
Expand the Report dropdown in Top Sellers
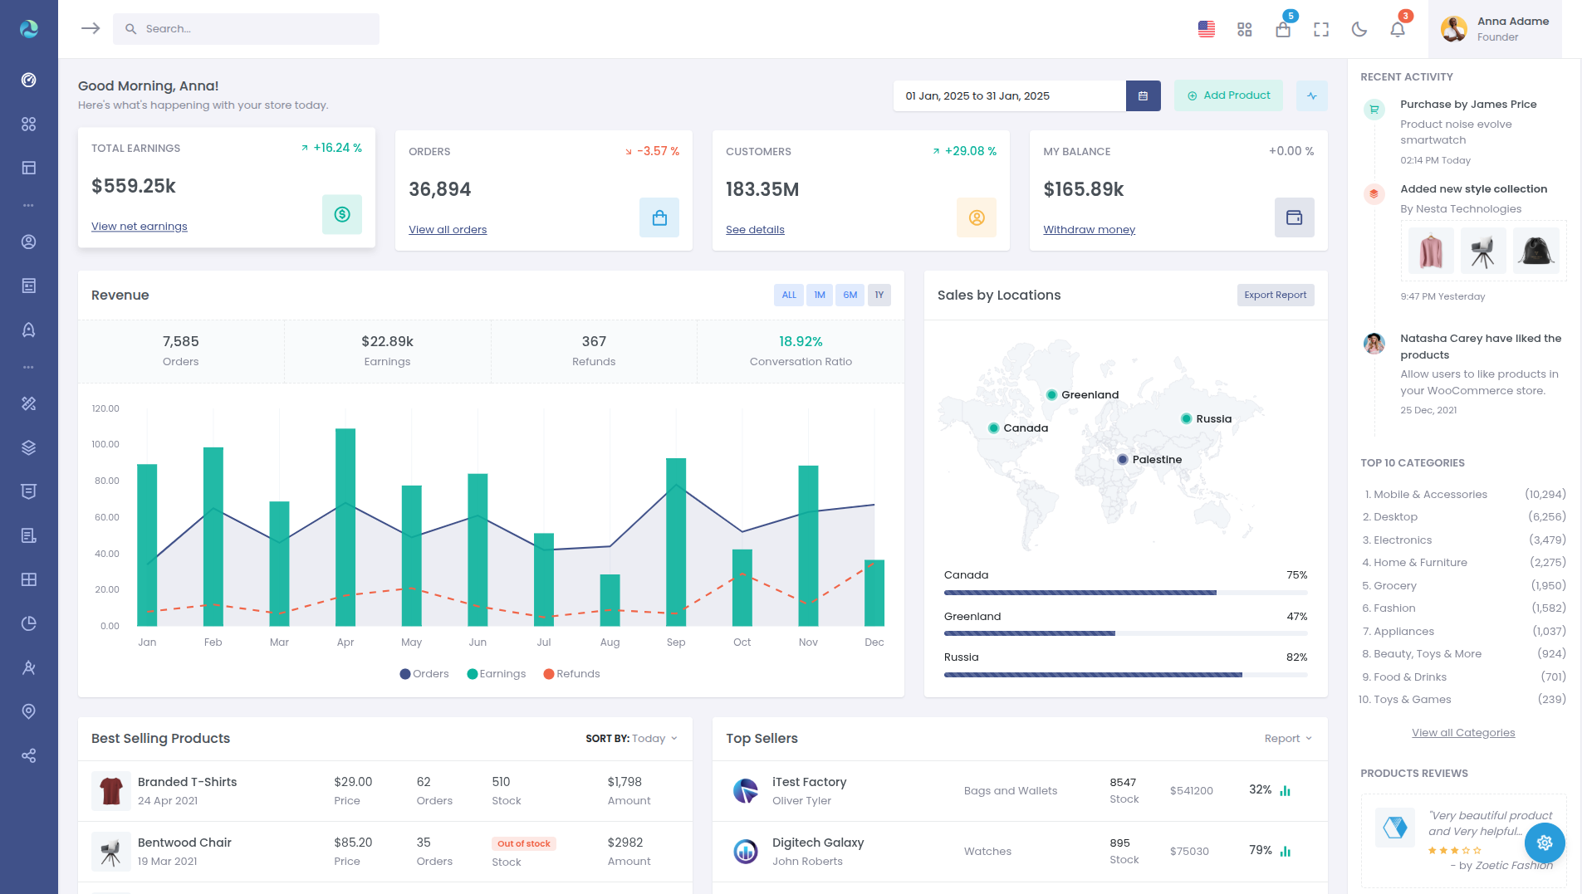[1287, 738]
